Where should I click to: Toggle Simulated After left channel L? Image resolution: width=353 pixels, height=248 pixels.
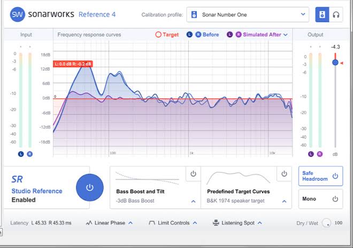[229, 34]
